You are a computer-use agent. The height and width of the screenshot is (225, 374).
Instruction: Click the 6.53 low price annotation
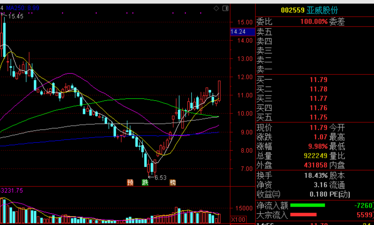click(160, 178)
